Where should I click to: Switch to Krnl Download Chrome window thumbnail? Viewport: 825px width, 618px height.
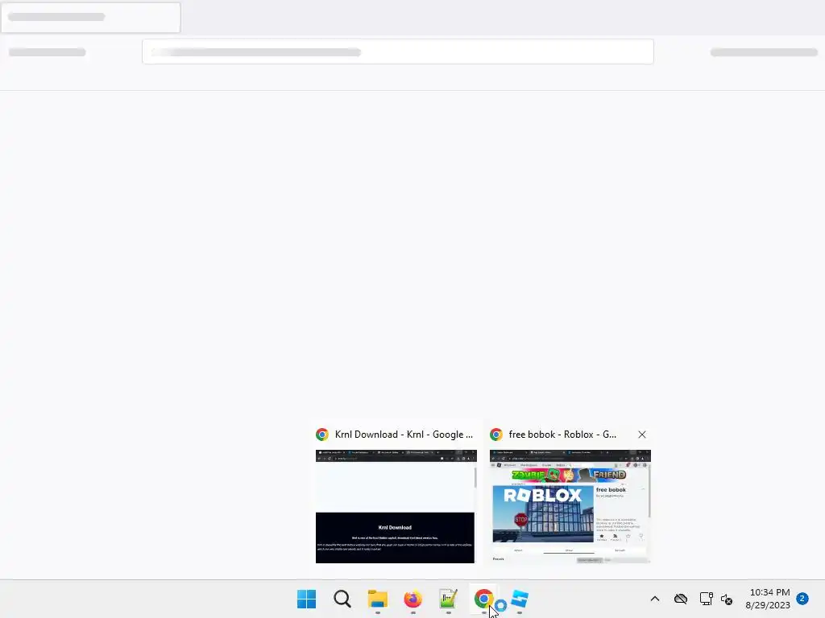click(x=395, y=507)
